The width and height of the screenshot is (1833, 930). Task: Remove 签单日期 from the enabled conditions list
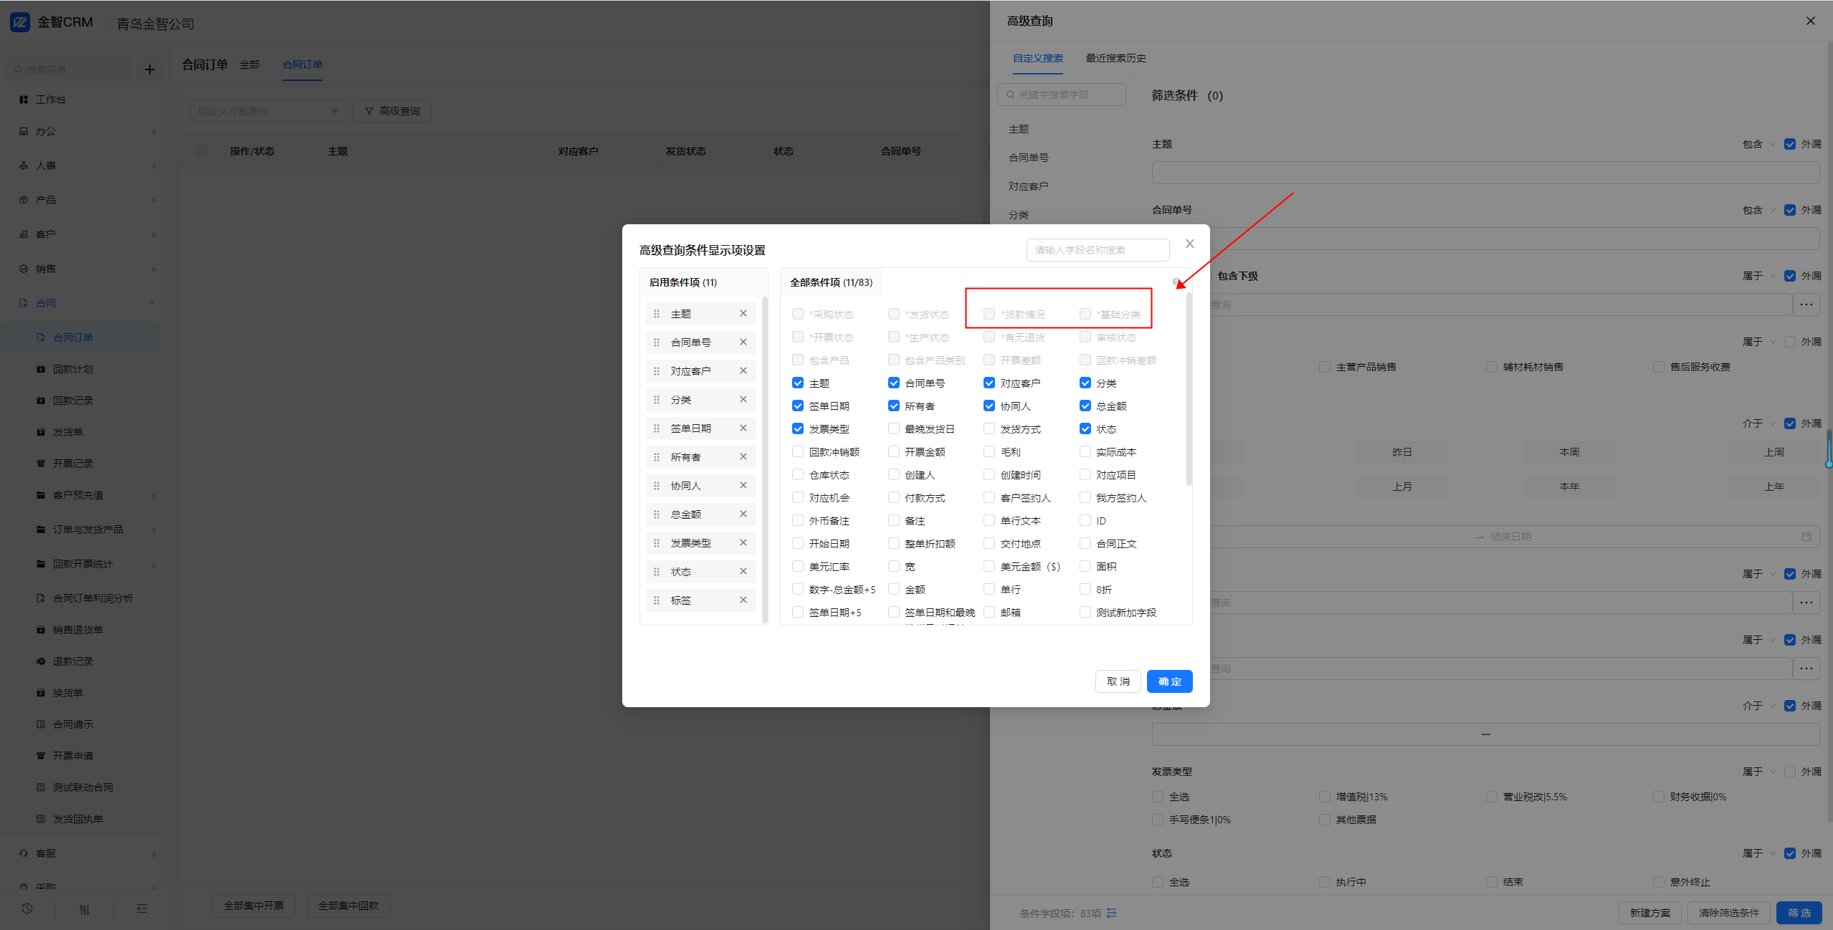tap(743, 428)
